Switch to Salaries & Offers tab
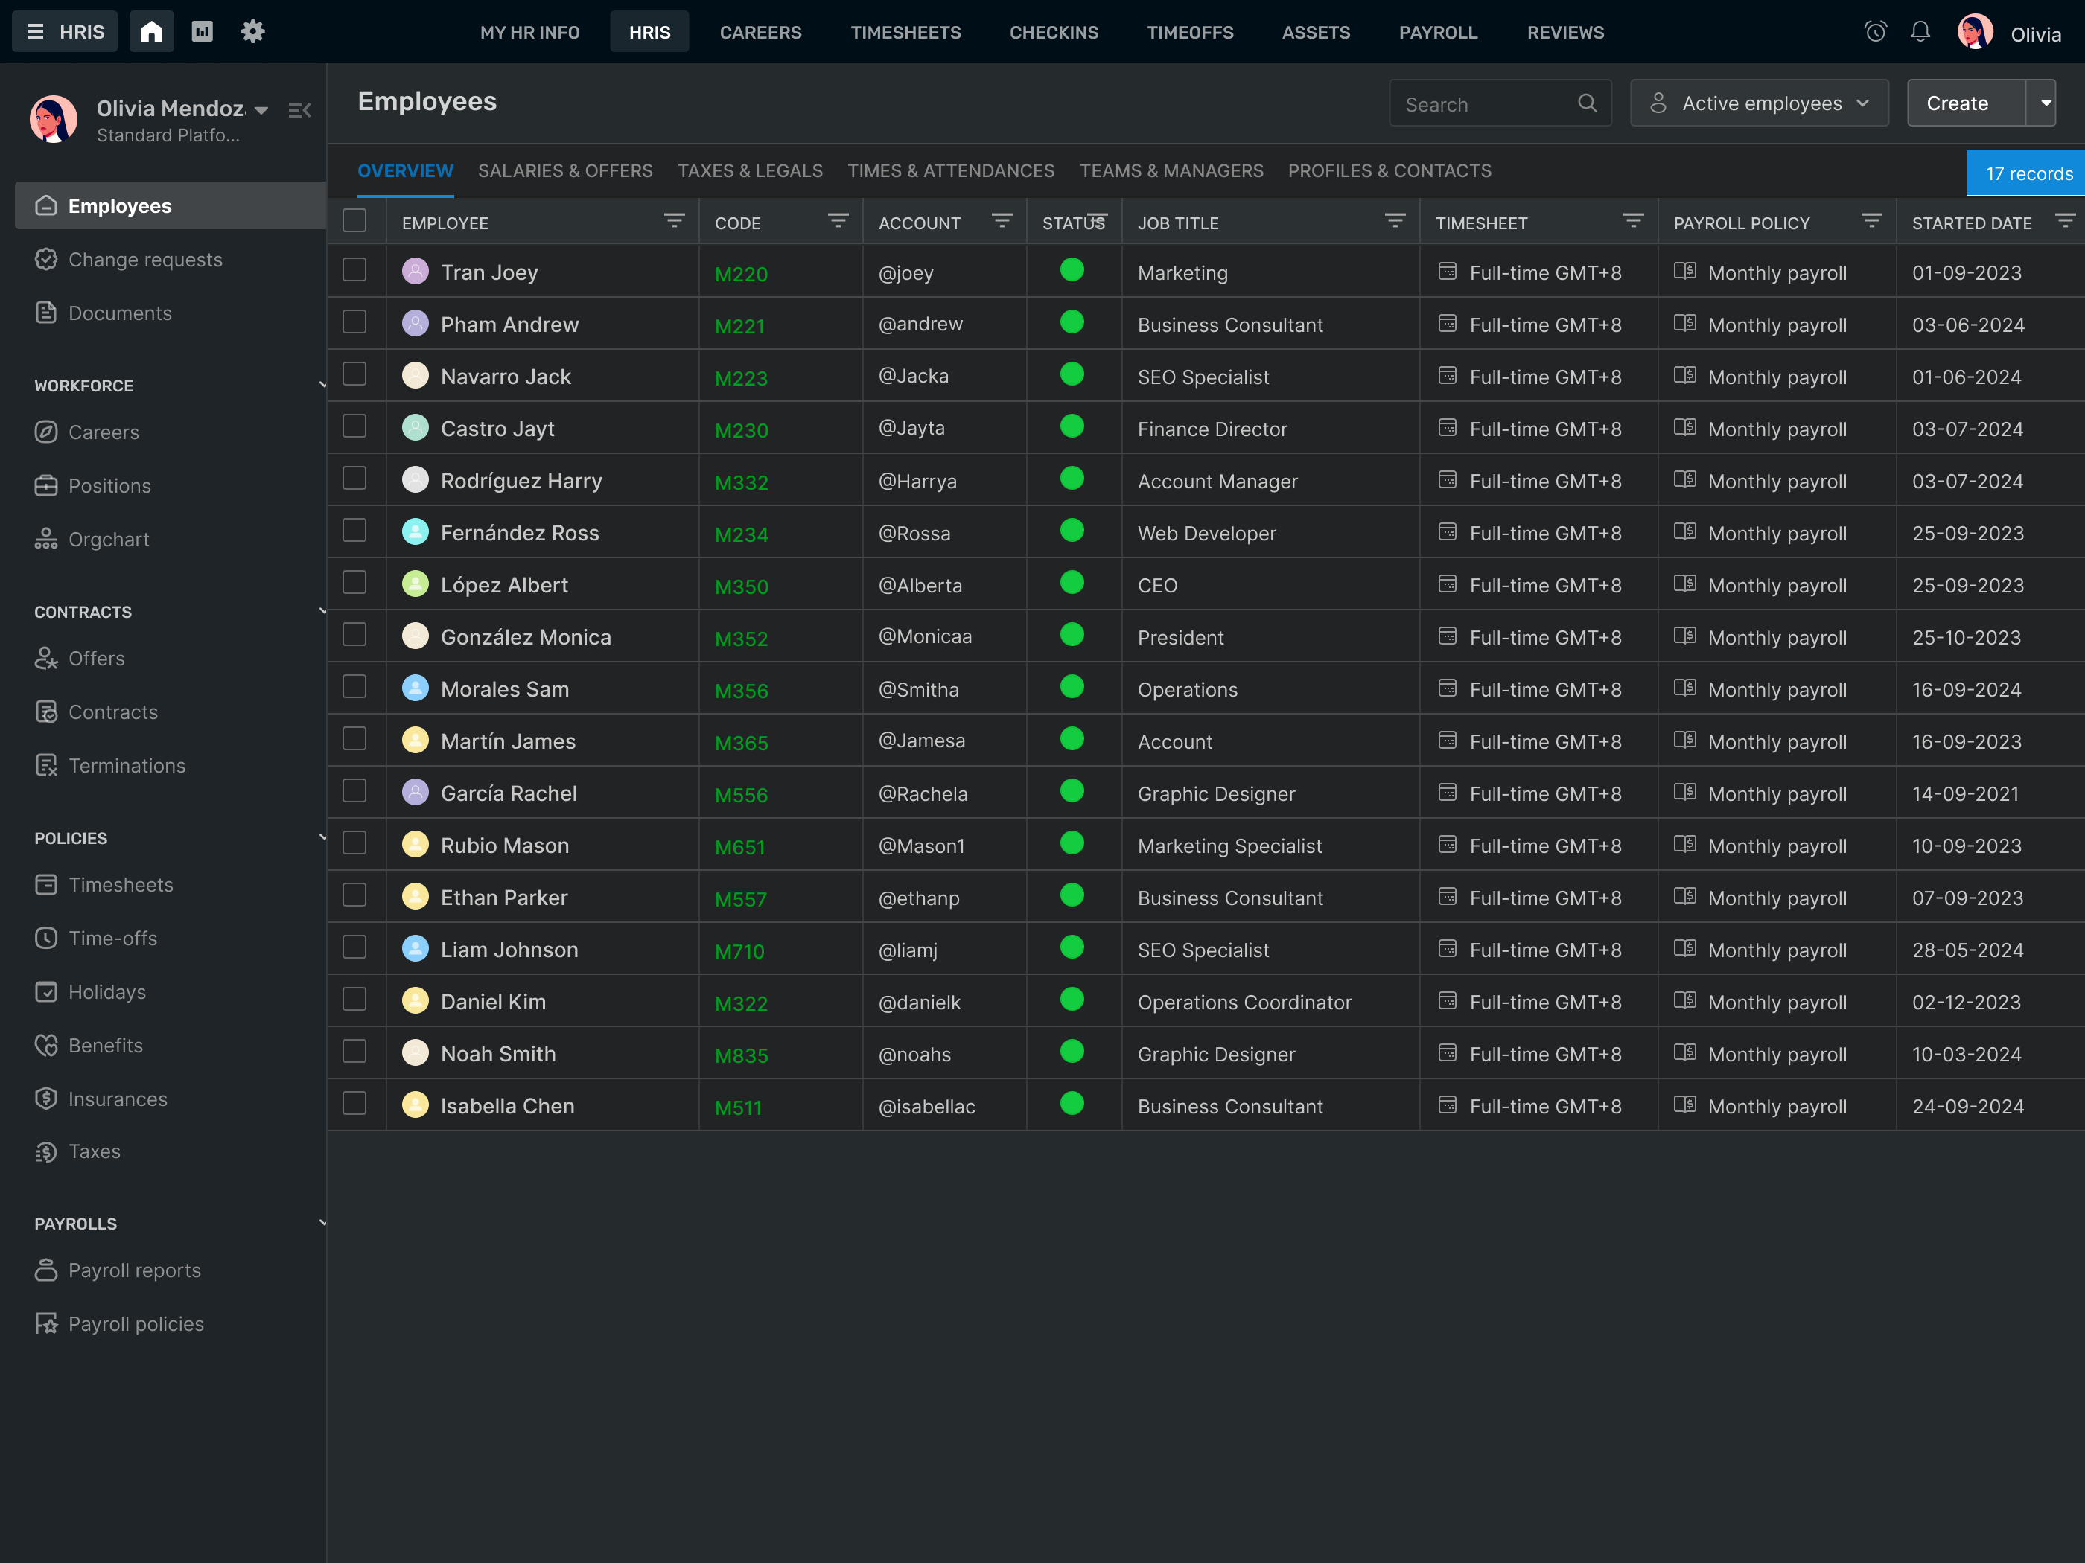The height and width of the screenshot is (1563, 2085). [x=564, y=170]
